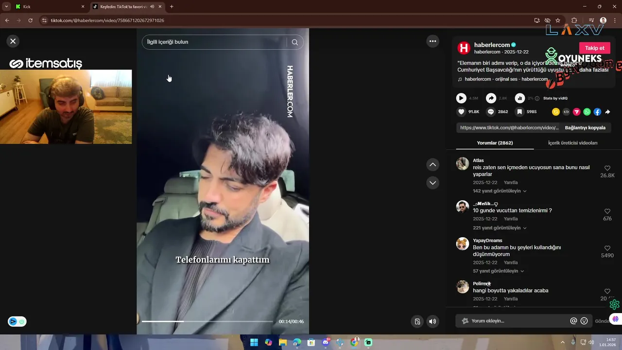Click the Yorum ekleyin comment field

515,321
